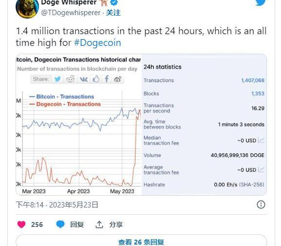Open Doge Whisperer profile avatar
Screen dimensions: 281x246
[27, 8]
